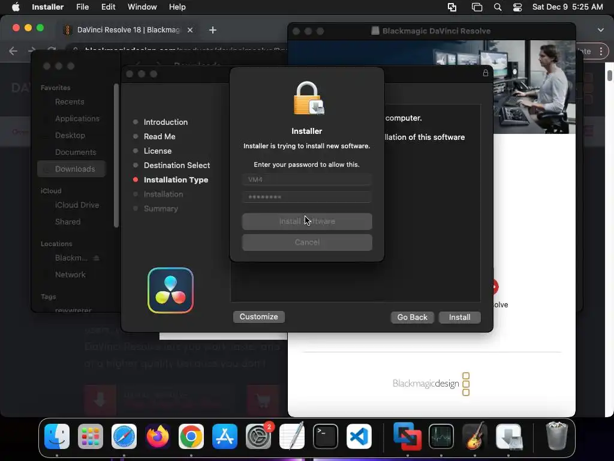Open the File menu
The image size is (614, 461).
pos(82,7)
